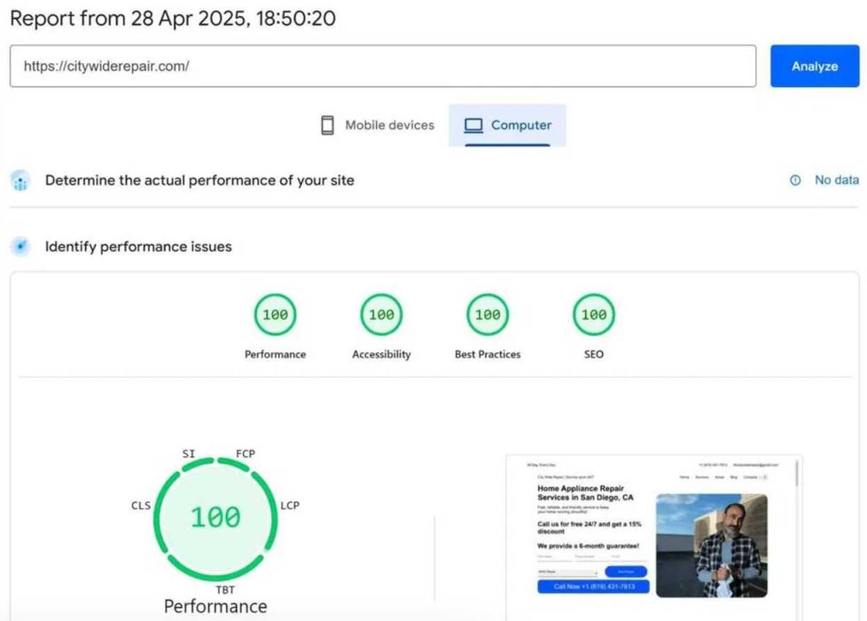Click the large 100 Performance gauge

215,518
